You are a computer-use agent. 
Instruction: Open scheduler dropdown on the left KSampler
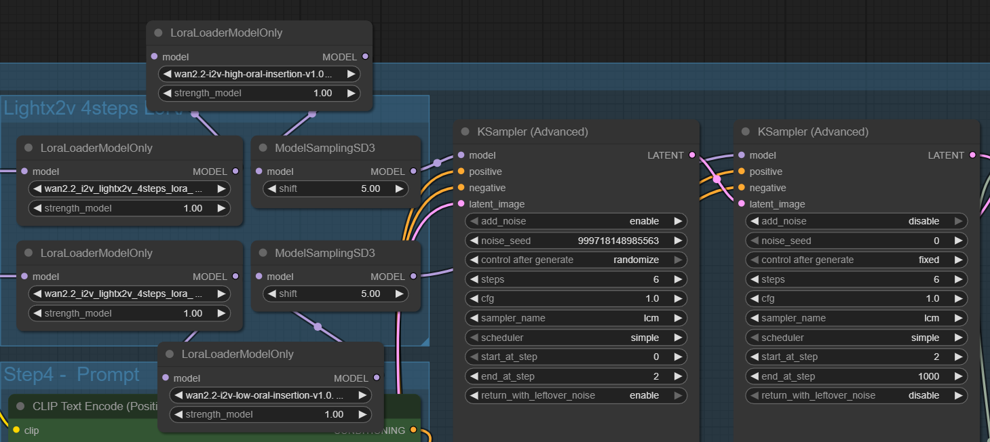[576, 338]
